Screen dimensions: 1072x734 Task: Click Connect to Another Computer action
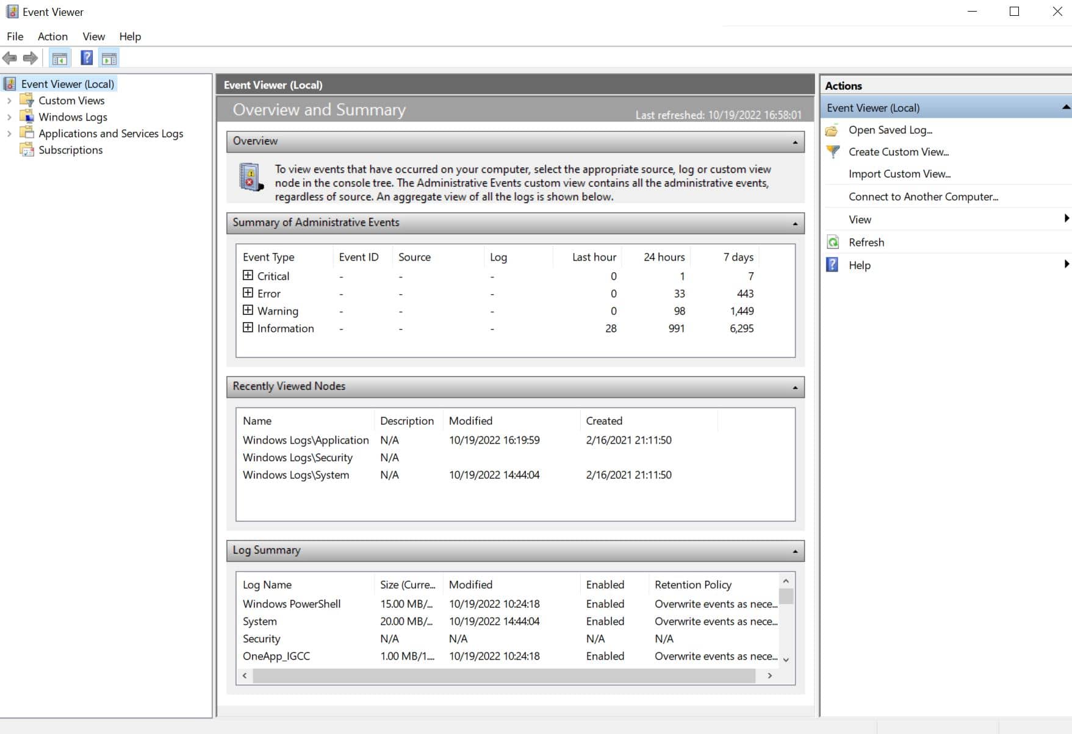[923, 196]
